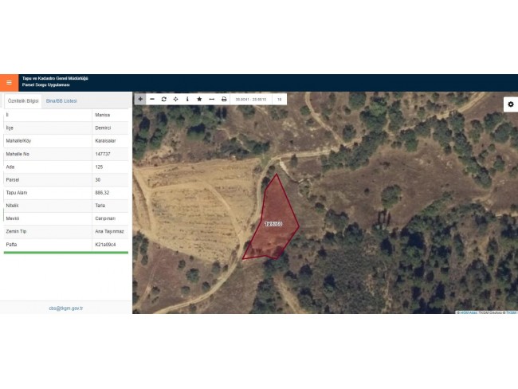Screen dimensions: 518x389
Task: Select the measure distance arrow tool
Action: tap(211, 99)
